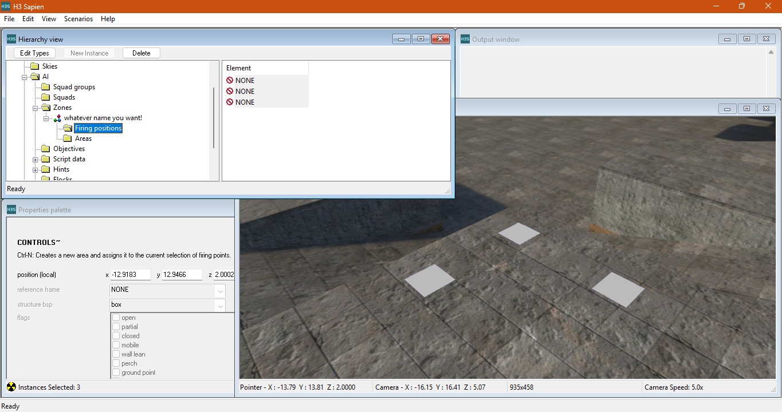This screenshot has width=782, height=412.
Task: Select the Script data folder icon
Action: 46,159
